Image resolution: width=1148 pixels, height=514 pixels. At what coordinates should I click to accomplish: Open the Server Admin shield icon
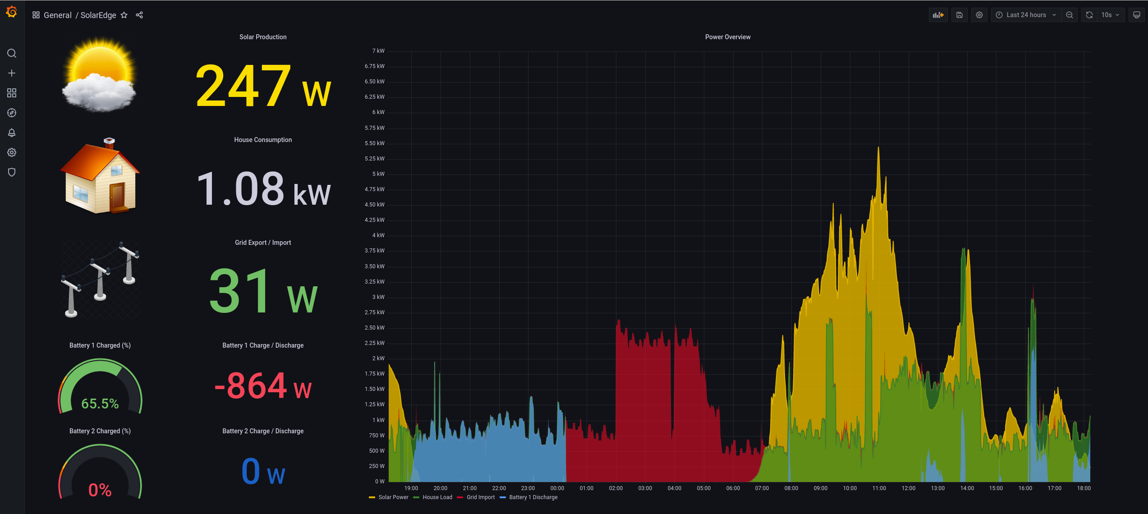[x=11, y=172]
